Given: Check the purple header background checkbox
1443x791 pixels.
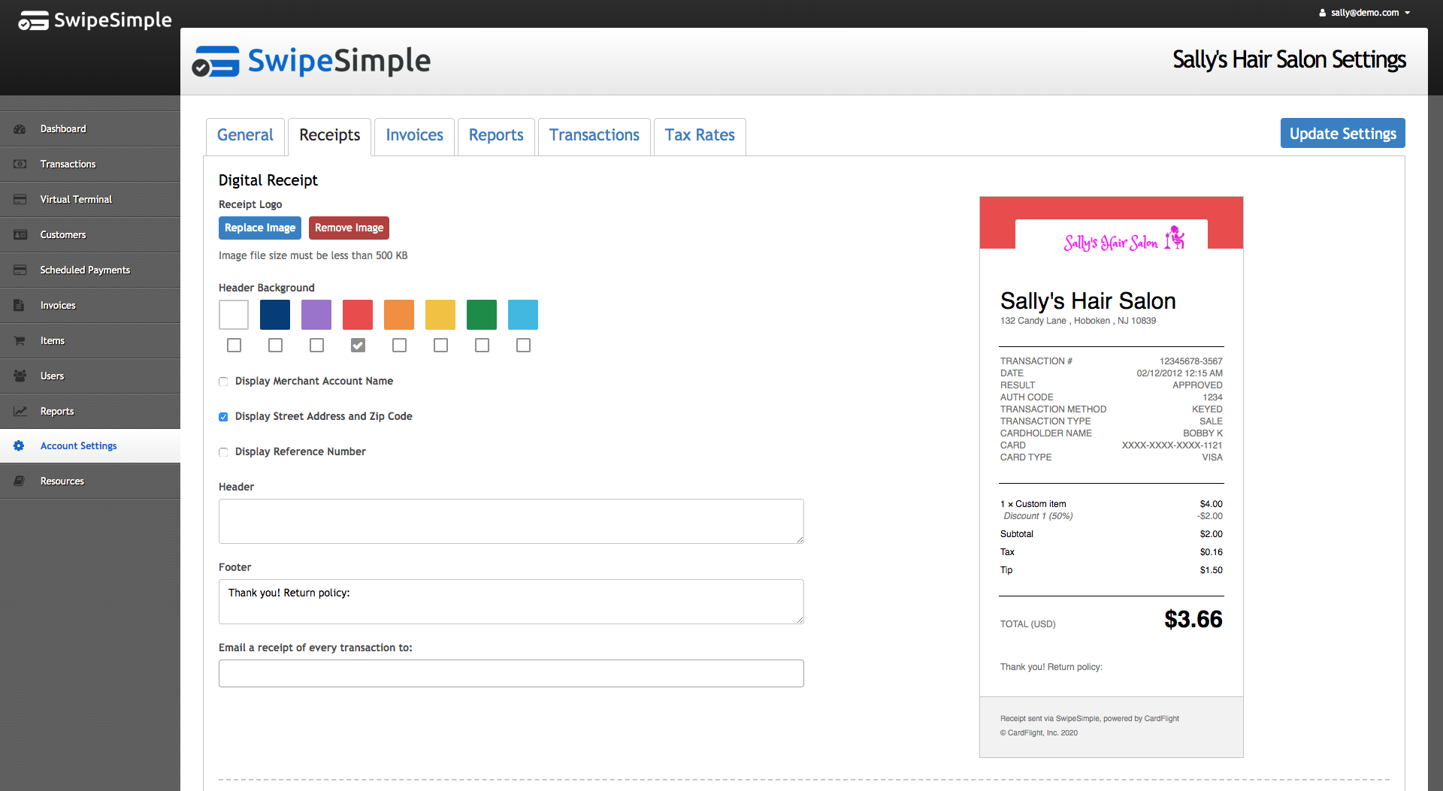Looking at the screenshot, I should point(316,346).
